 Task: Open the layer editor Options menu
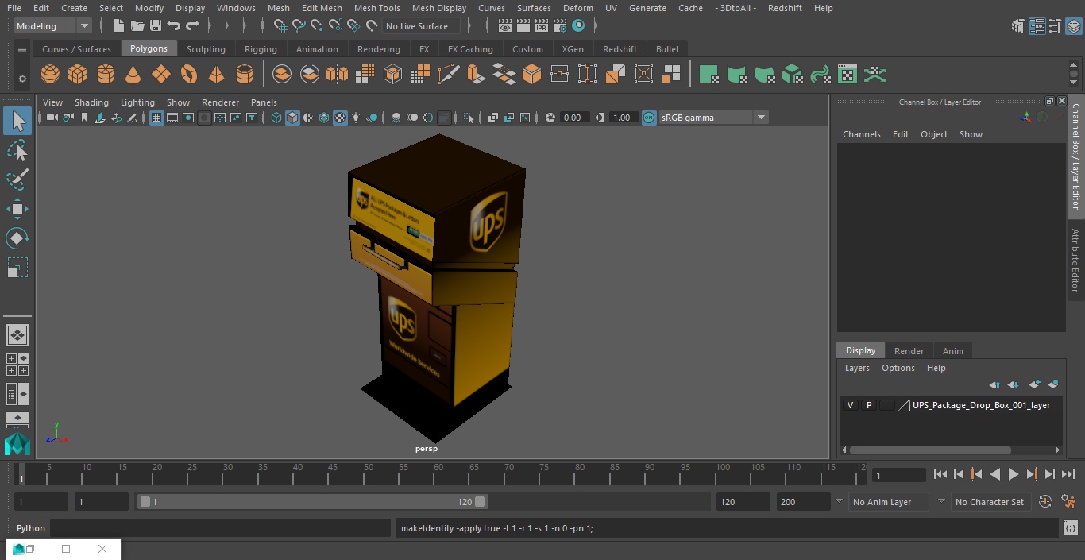pos(898,368)
